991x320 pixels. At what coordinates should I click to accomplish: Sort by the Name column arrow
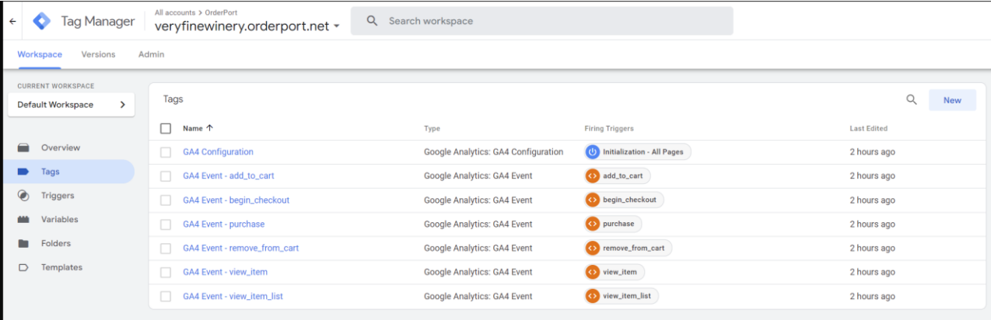(209, 128)
